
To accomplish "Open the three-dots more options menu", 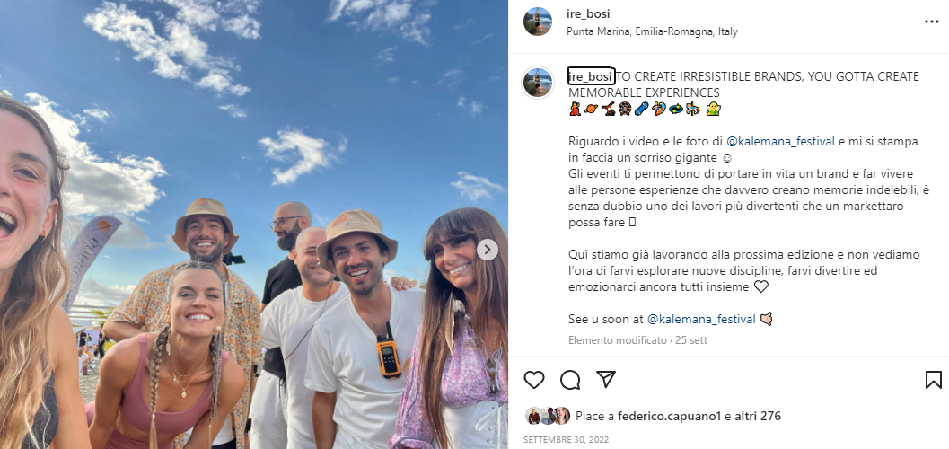I will pos(931,22).
